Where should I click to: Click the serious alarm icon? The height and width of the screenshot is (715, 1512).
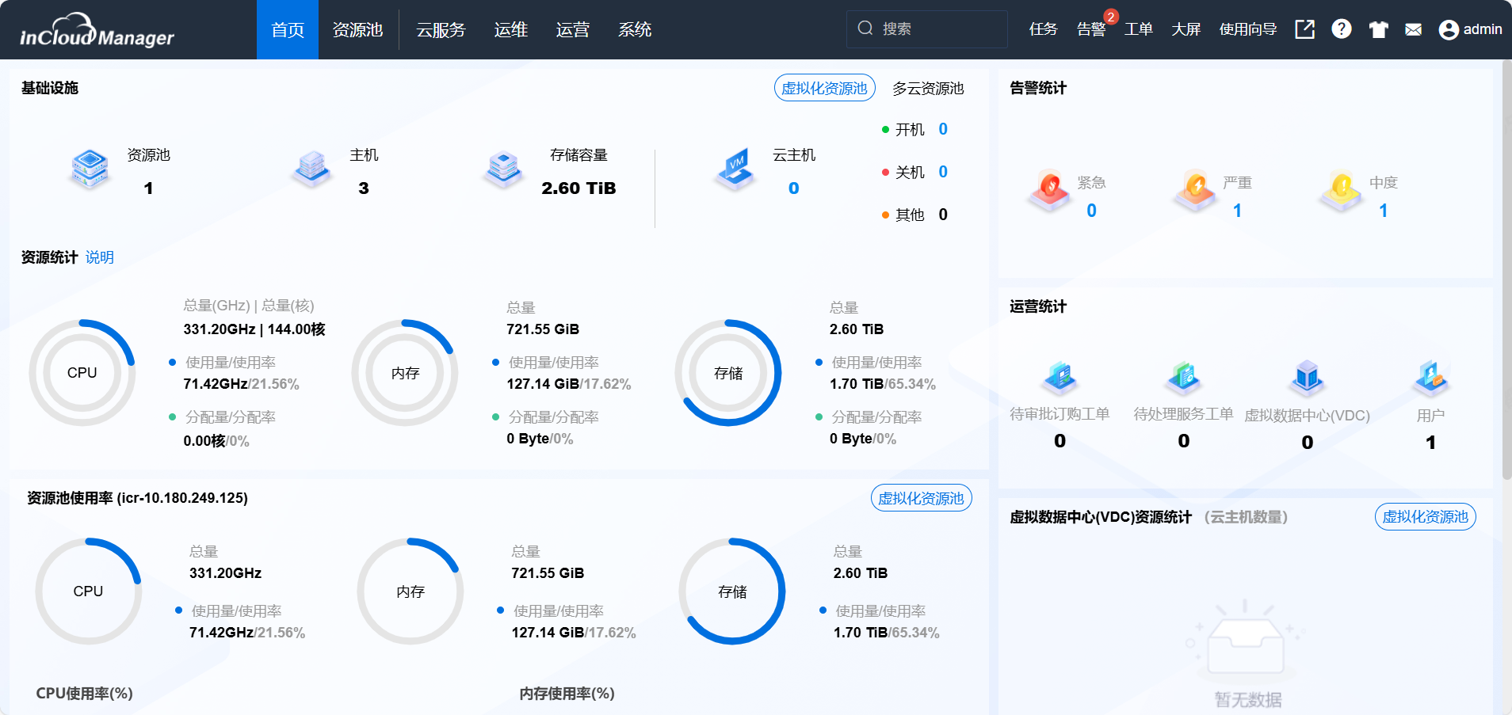[1196, 191]
